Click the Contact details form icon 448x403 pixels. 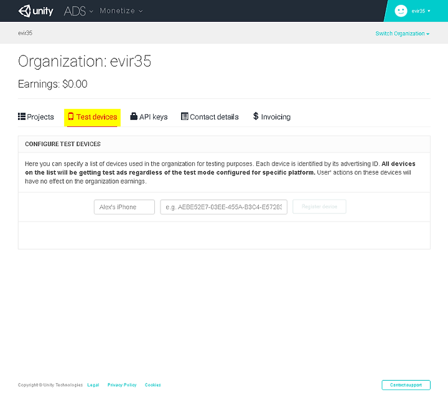[x=185, y=116]
